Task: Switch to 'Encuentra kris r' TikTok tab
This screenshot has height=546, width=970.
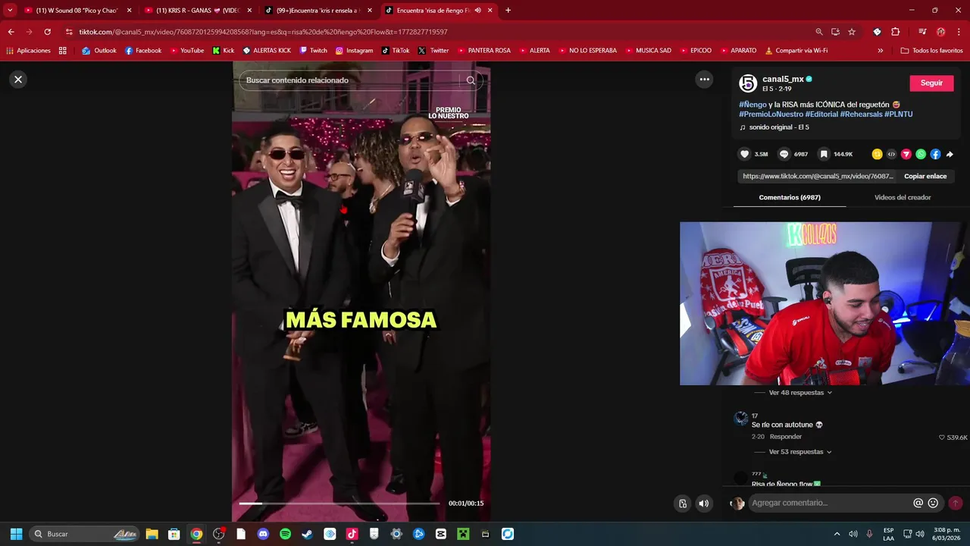Action: click(318, 11)
